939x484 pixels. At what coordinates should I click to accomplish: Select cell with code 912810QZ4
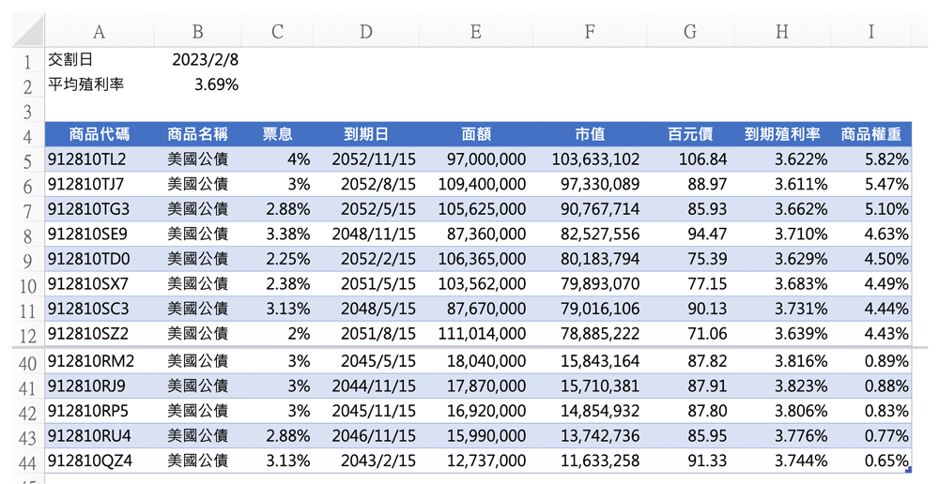coord(100,461)
